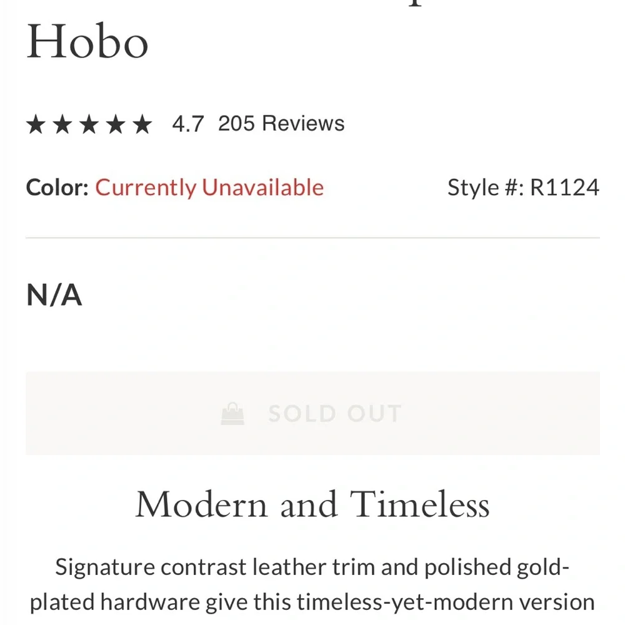Click the N/A price text
The height and width of the screenshot is (625, 625).
point(54,294)
